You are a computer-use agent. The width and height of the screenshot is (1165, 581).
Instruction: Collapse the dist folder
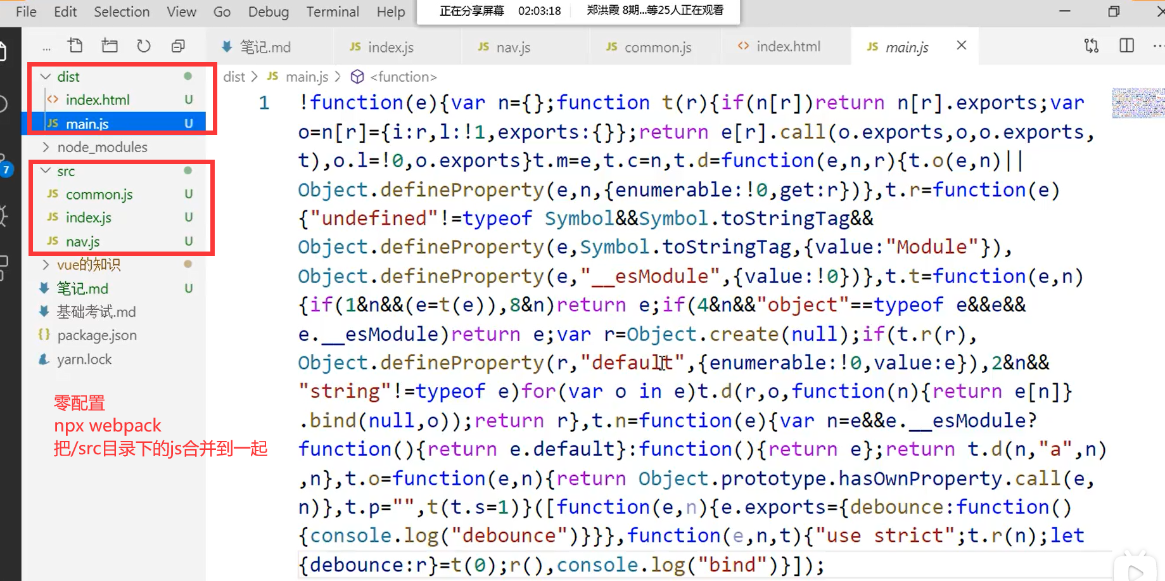coord(46,77)
